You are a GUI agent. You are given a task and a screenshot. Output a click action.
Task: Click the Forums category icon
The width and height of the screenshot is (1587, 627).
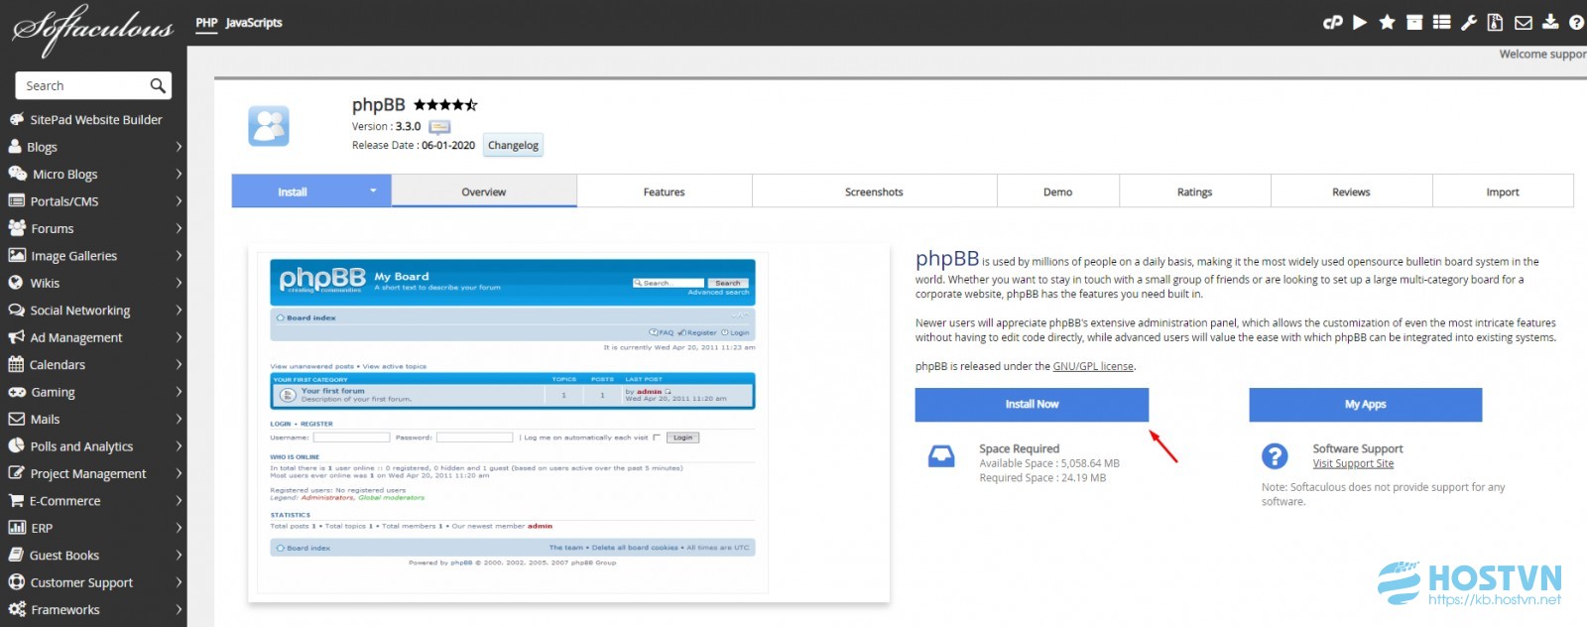click(x=17, y=228)
